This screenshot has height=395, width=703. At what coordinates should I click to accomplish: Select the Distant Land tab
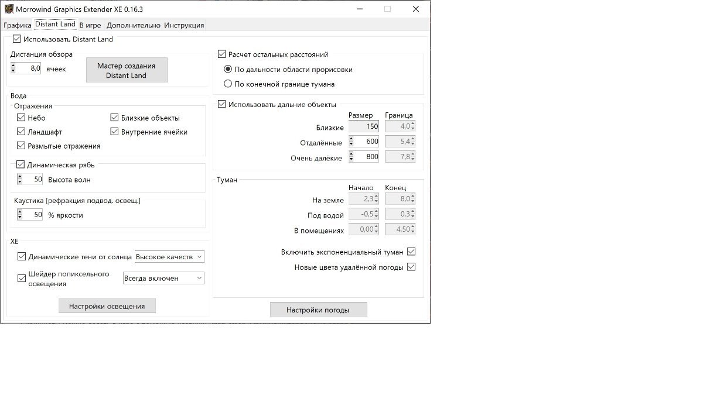pos(55,24)
